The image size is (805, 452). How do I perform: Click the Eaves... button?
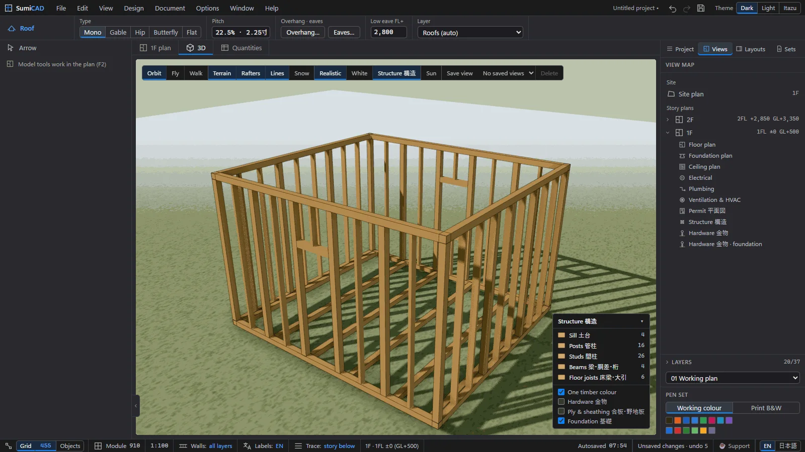click(344, 33)
